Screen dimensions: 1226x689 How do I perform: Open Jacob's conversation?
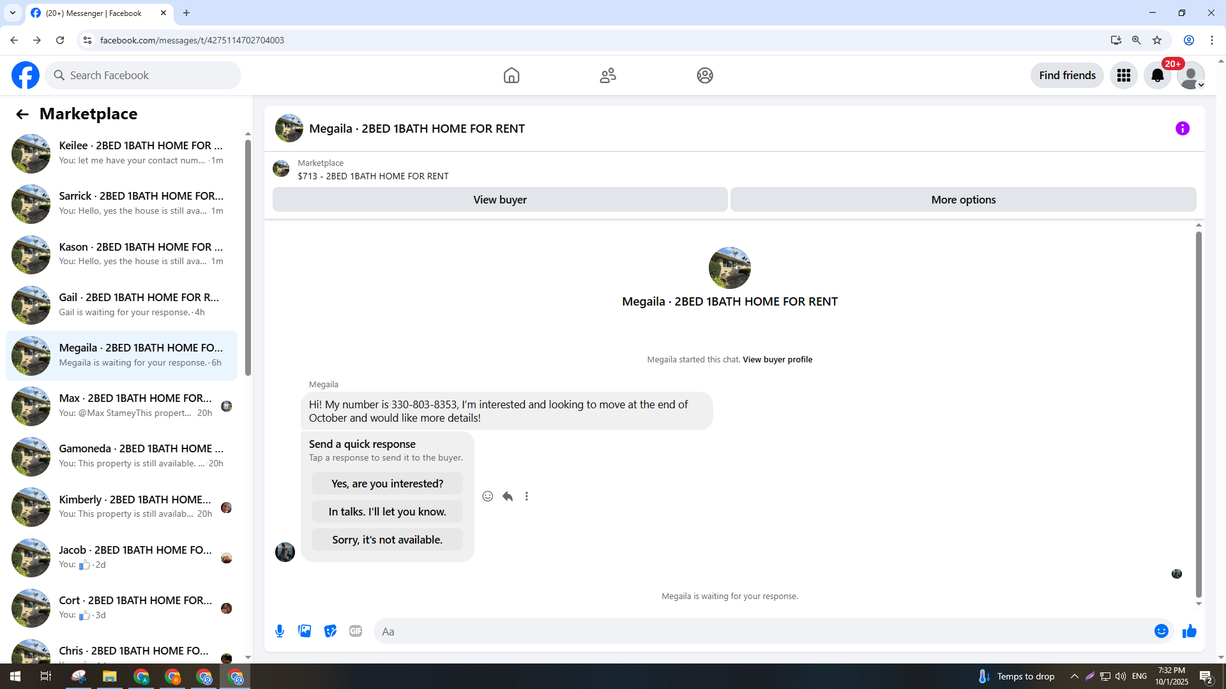[121, 558]
